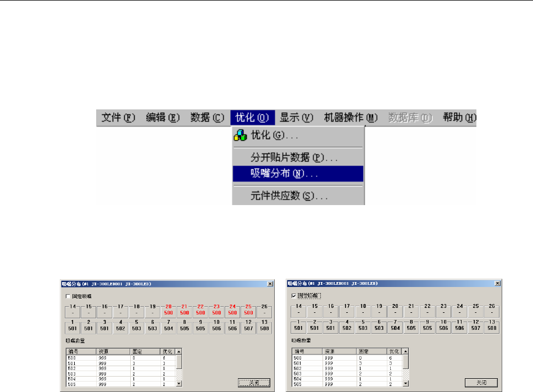
Task: Select row 500 in left dialog table
Action: (121, 358)
